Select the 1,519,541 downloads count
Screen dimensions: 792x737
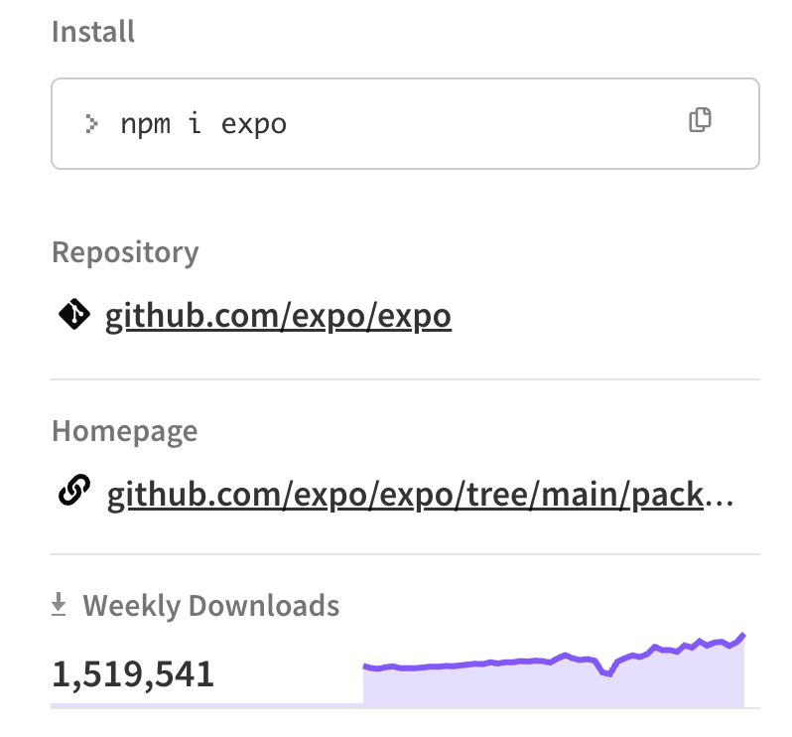(133, 674)
